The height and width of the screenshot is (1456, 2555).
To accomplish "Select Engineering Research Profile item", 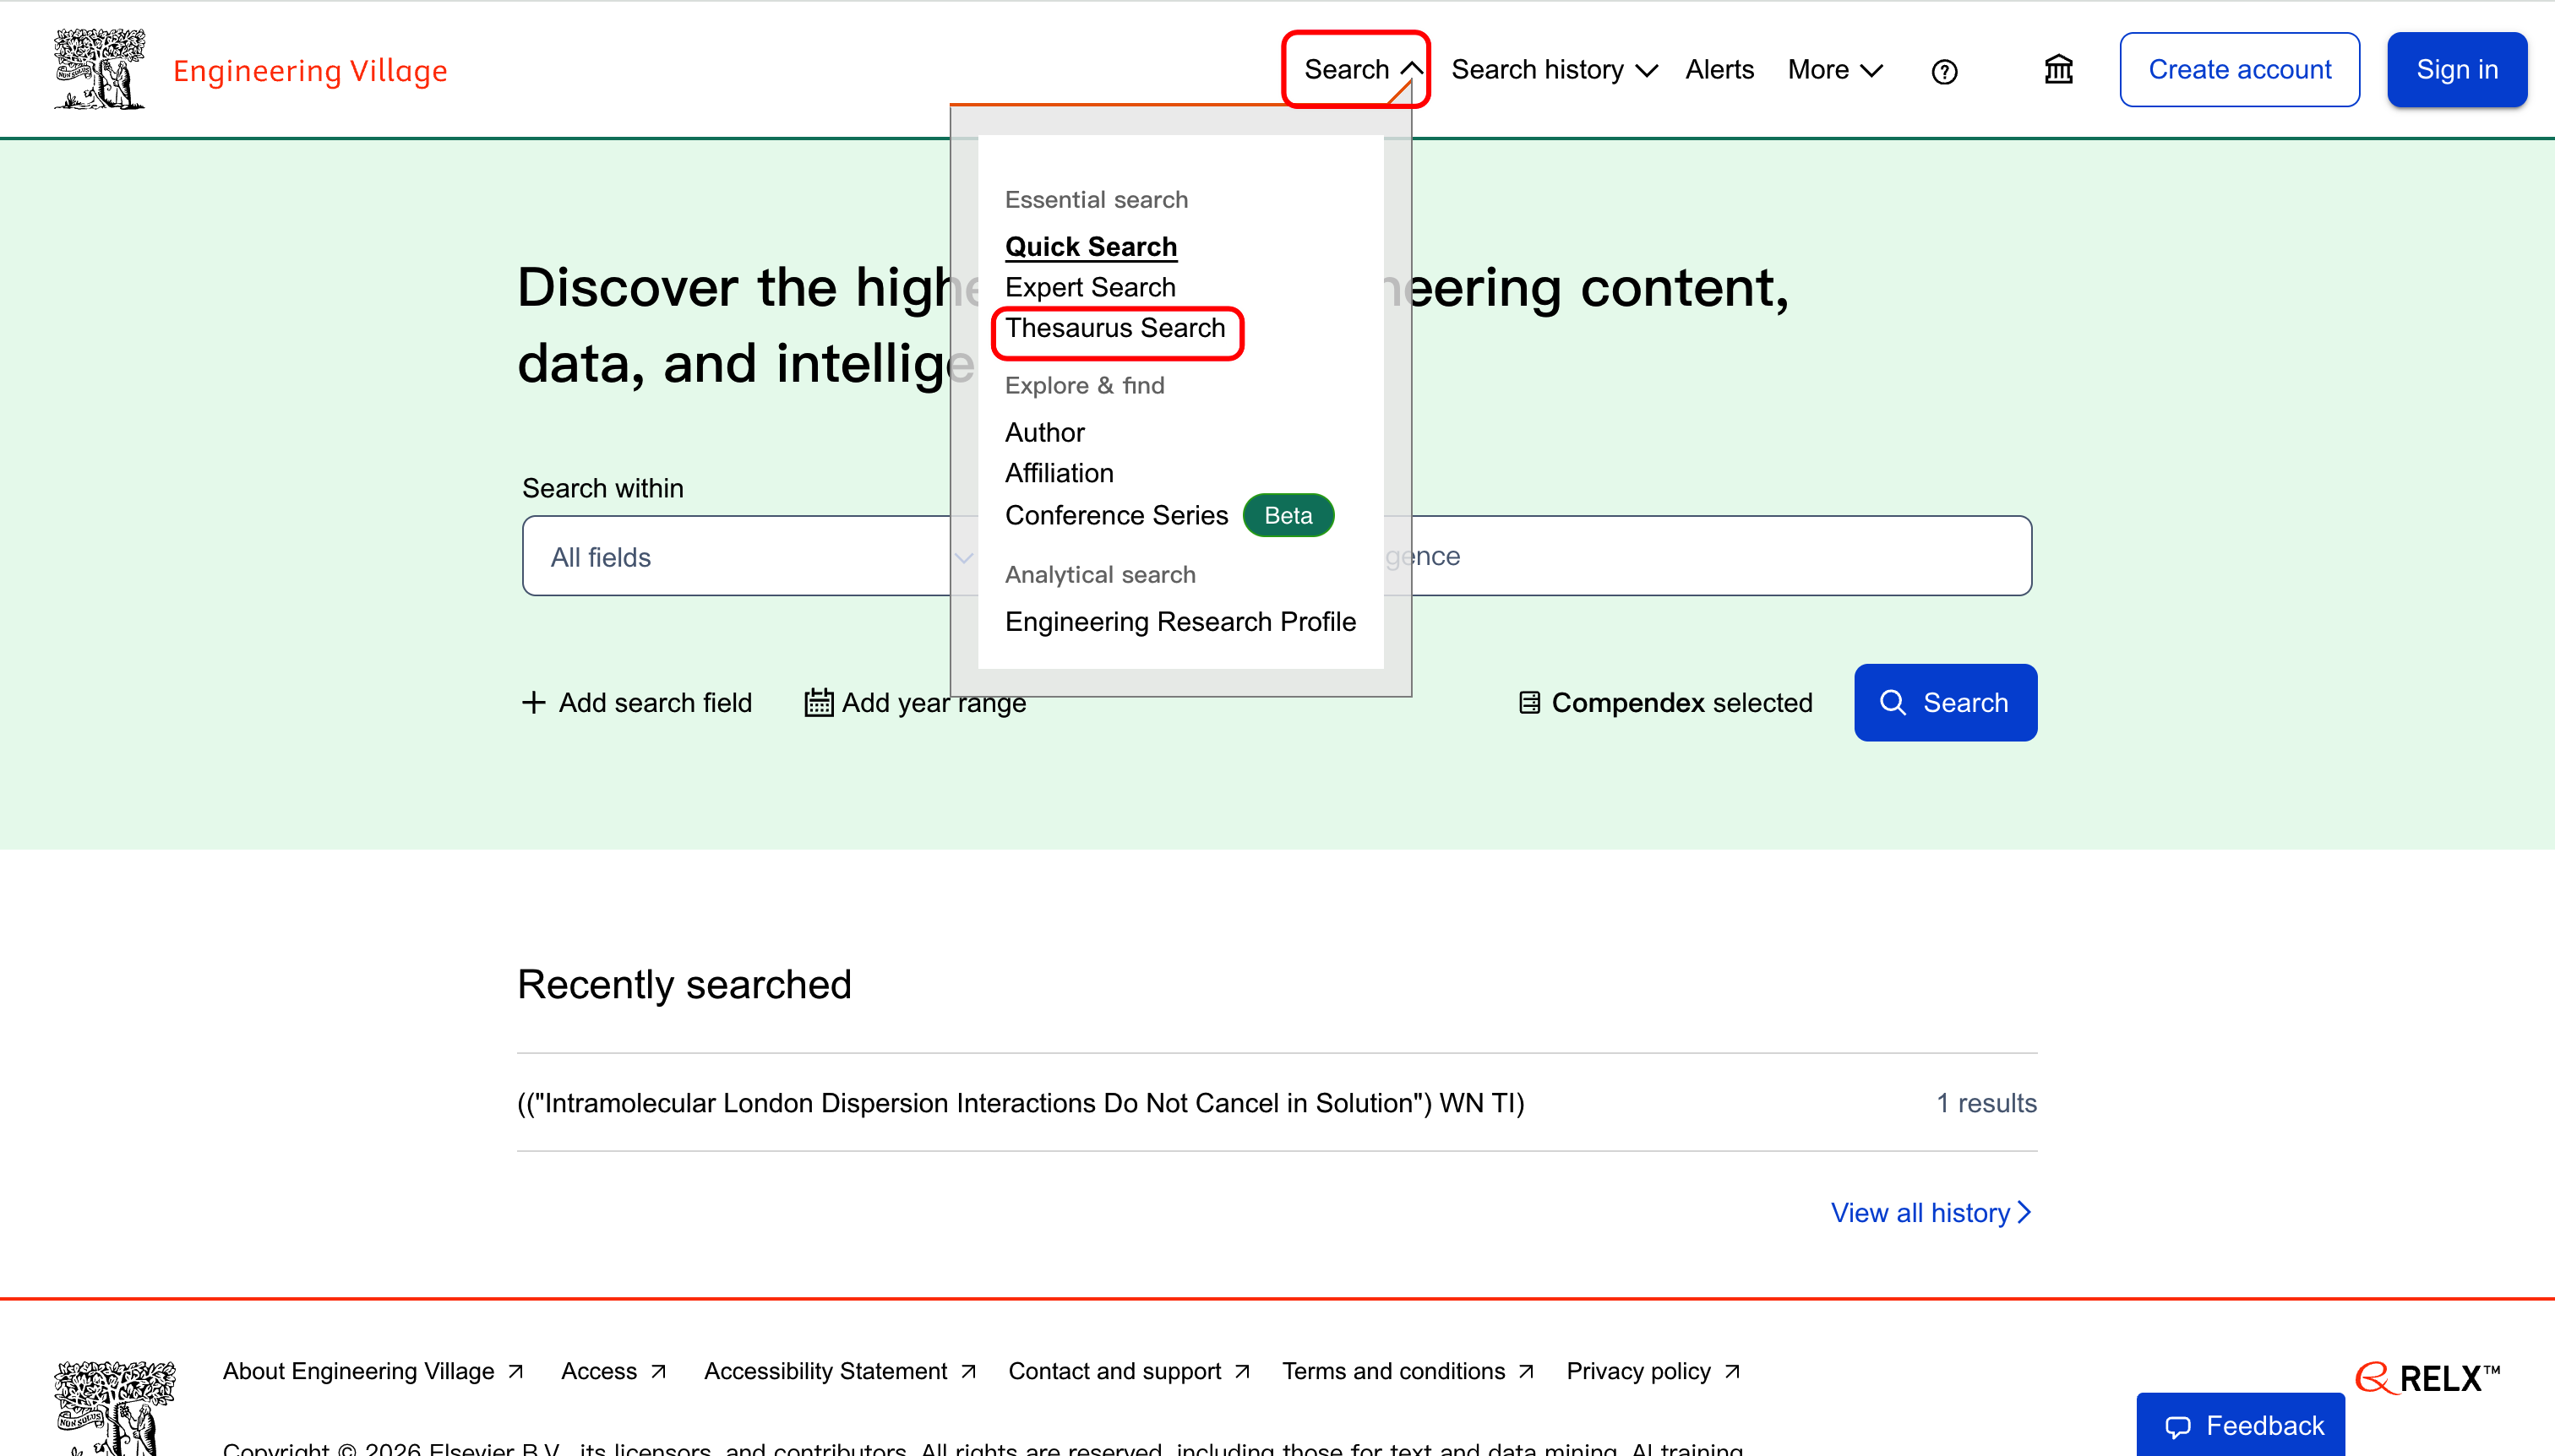I will pos(1179,621).
